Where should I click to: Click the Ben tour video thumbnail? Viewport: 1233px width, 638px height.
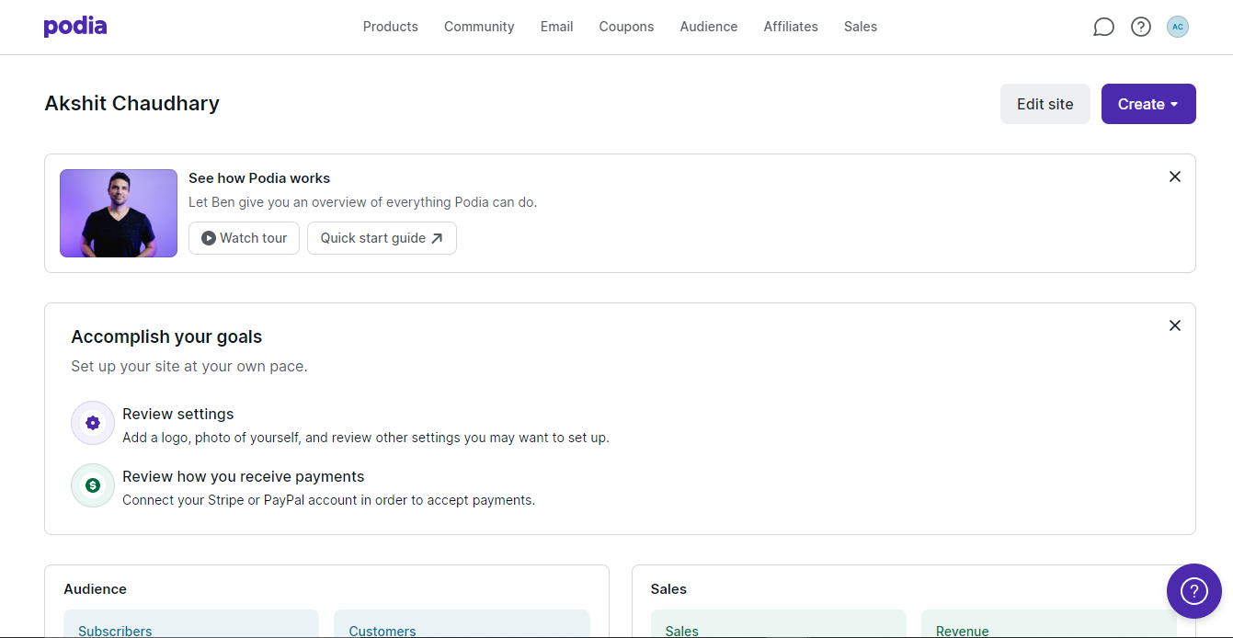[119, 213]
